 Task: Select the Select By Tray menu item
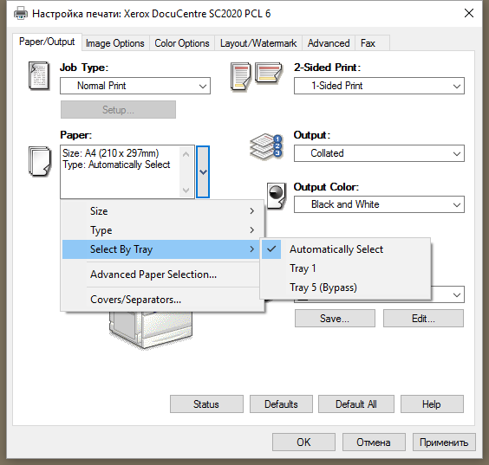pyautogui.click(x=161, y=249)
